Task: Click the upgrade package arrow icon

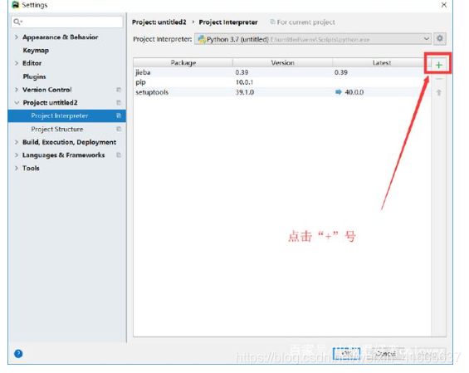Action: [x=439, y=92]
